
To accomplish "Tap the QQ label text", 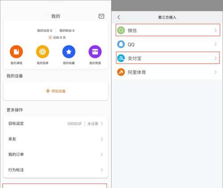I will click(131, 45).
